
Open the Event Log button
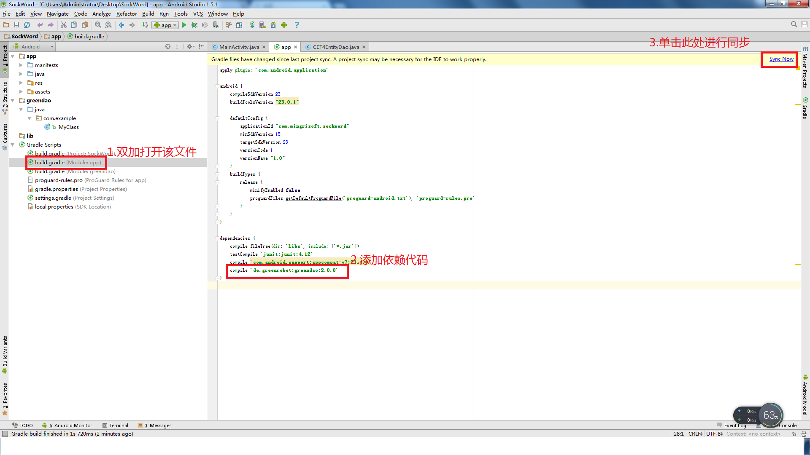tap(732, 426)
